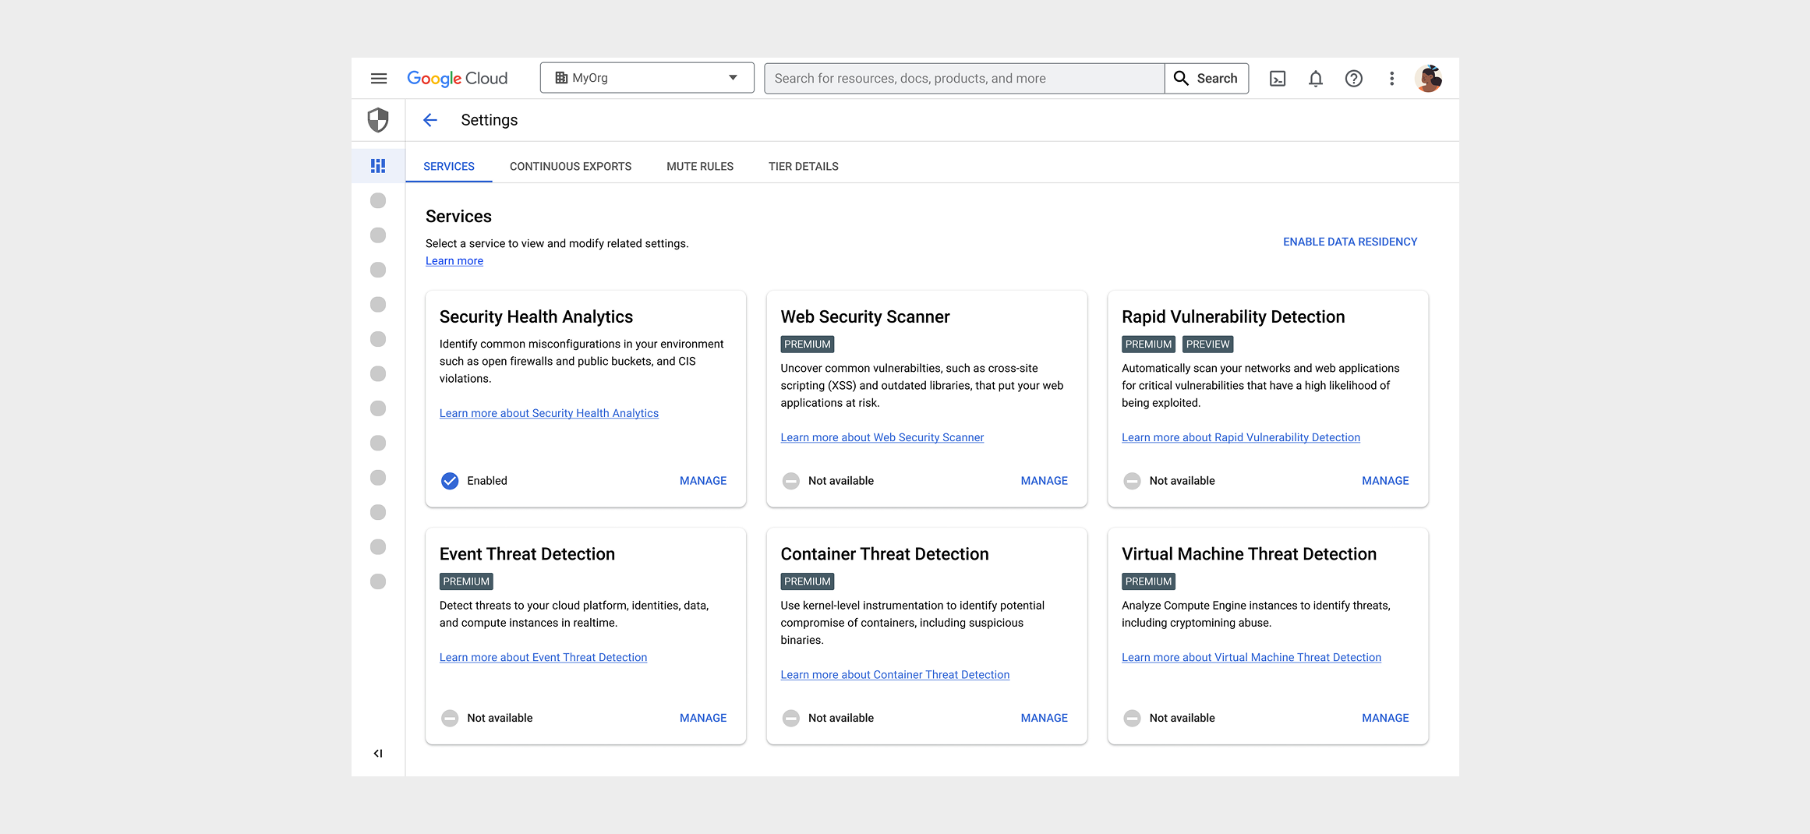Activate Cloud Shell terminal icon
1810x834 pixels.
pos(1278,79)
